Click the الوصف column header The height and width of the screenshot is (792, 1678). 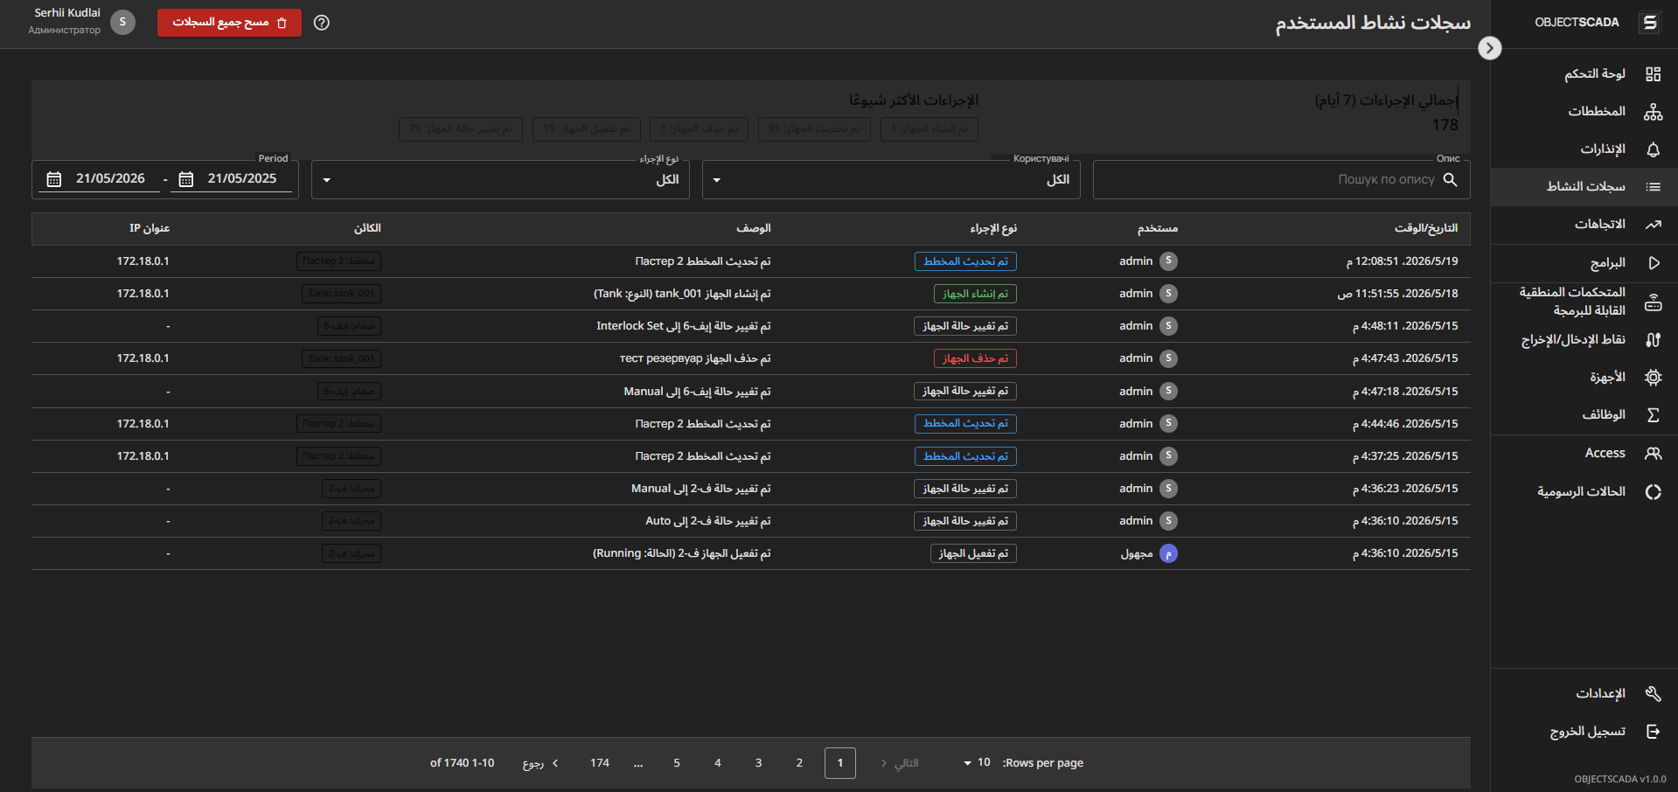(x=754, y=228)
